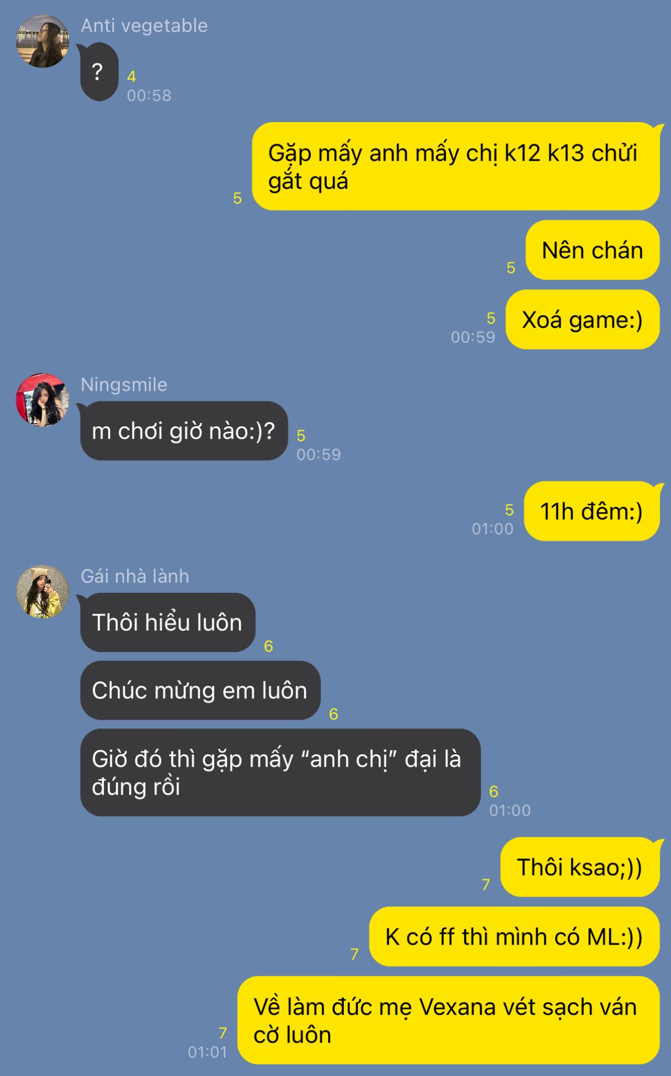
Task: Select the 'Giờ đó thì gặp mấy anh chị' message
Action: pyautogui.click(x=280, y=772)
